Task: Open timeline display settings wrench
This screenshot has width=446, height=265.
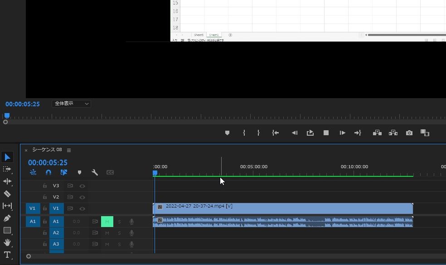Action: pos(95,172)
